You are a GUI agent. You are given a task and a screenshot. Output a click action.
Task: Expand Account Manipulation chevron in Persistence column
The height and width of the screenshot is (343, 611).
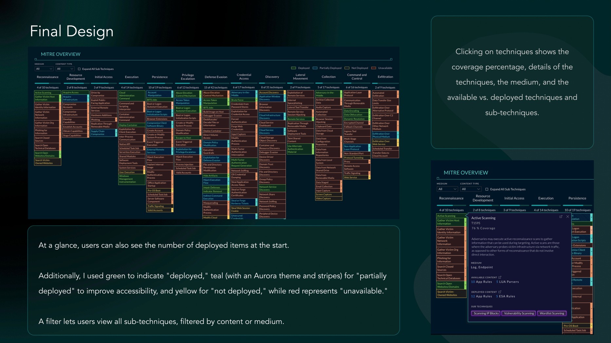tap(172, 94)
